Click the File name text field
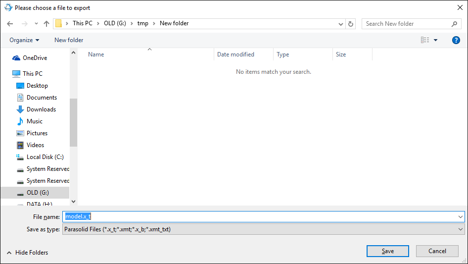Image resolution: width=468 pixels, height=264 pixels. click(x=262, y=217)
